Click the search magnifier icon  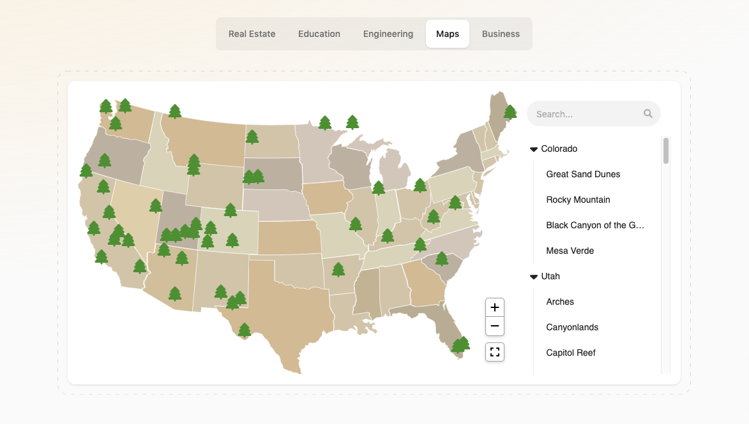pyautogui.click(x=647, y=113)
